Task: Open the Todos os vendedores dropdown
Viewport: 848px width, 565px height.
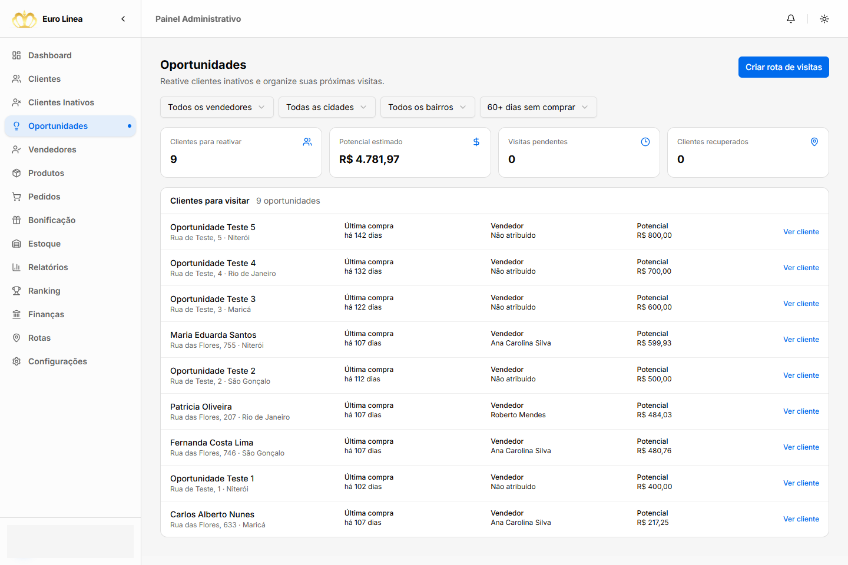Action: [217, 107]
